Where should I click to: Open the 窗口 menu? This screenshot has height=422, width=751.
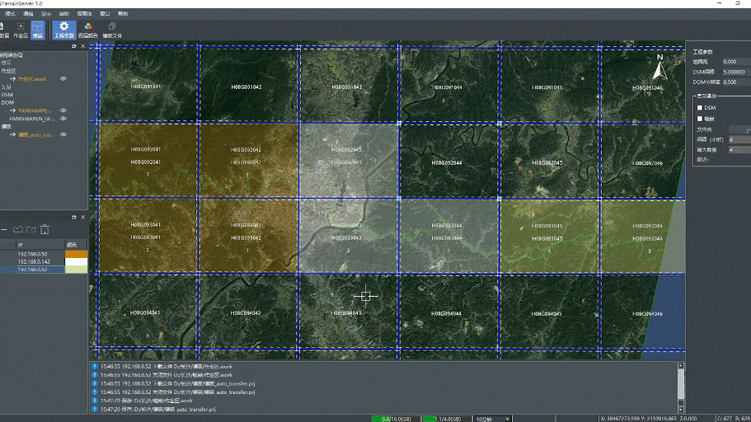[x=105, y=14]
